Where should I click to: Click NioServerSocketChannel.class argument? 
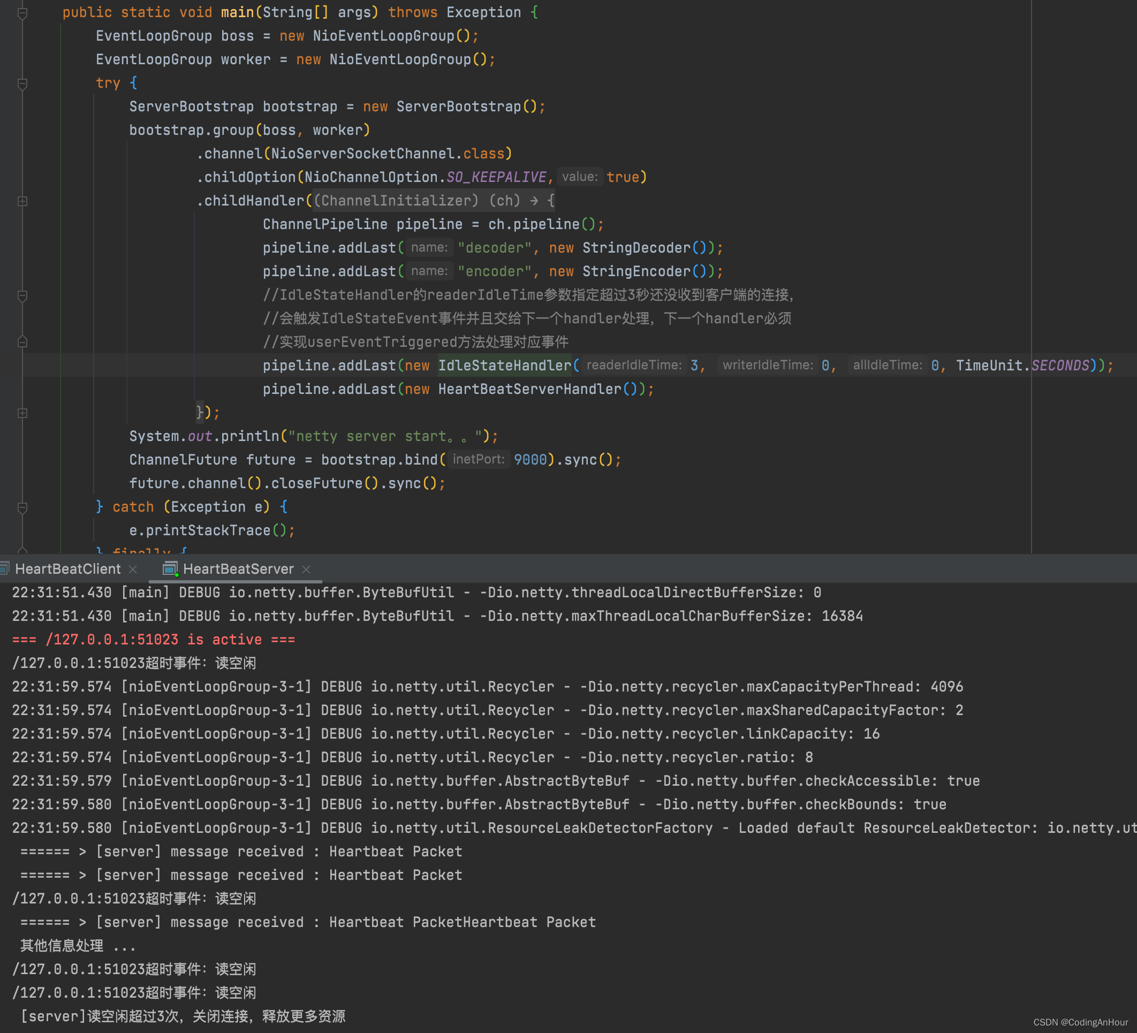pos(388,154)
